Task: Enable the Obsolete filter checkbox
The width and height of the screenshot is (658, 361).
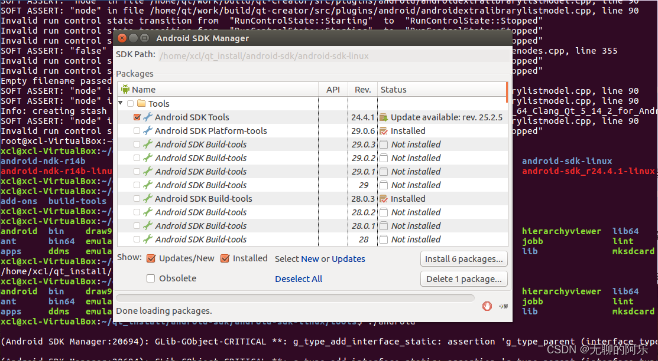Action: pos(151,278)
